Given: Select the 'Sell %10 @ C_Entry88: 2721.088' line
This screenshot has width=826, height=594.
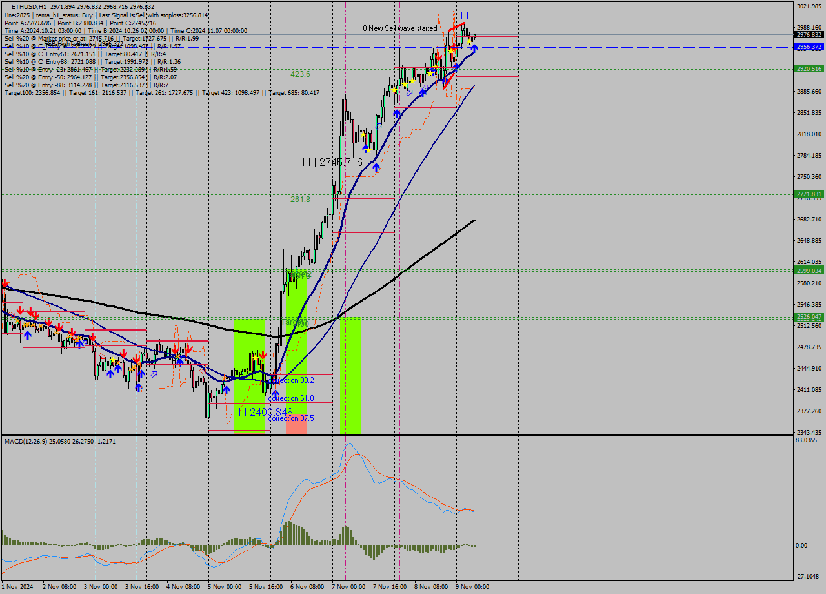Looking at the screenshot, I should click(92, 61).
